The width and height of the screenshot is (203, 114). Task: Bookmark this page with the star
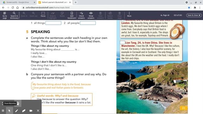189,8
